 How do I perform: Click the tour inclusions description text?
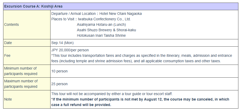[142, 58]
